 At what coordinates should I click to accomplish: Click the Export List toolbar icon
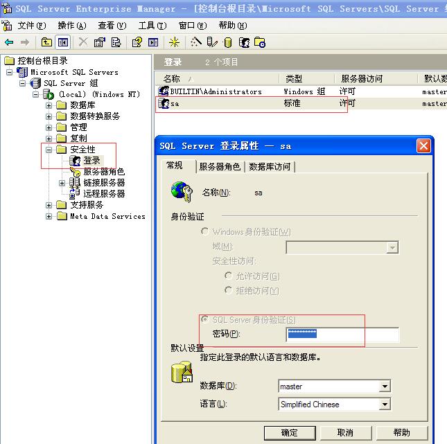(116, 42)
